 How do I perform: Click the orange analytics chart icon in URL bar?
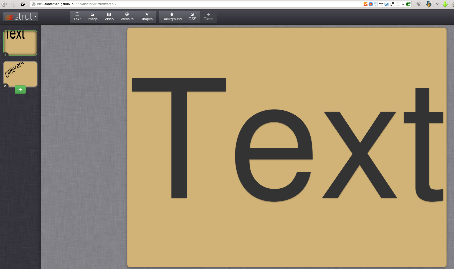(x=366, y=4)
